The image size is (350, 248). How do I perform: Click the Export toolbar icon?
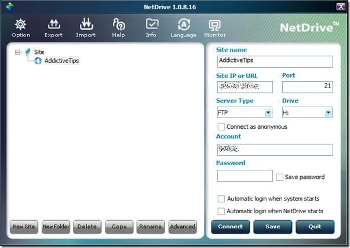(54, 24)
